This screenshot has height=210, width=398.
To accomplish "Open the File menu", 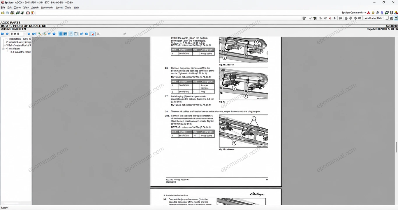I will (x=3, y=8).
